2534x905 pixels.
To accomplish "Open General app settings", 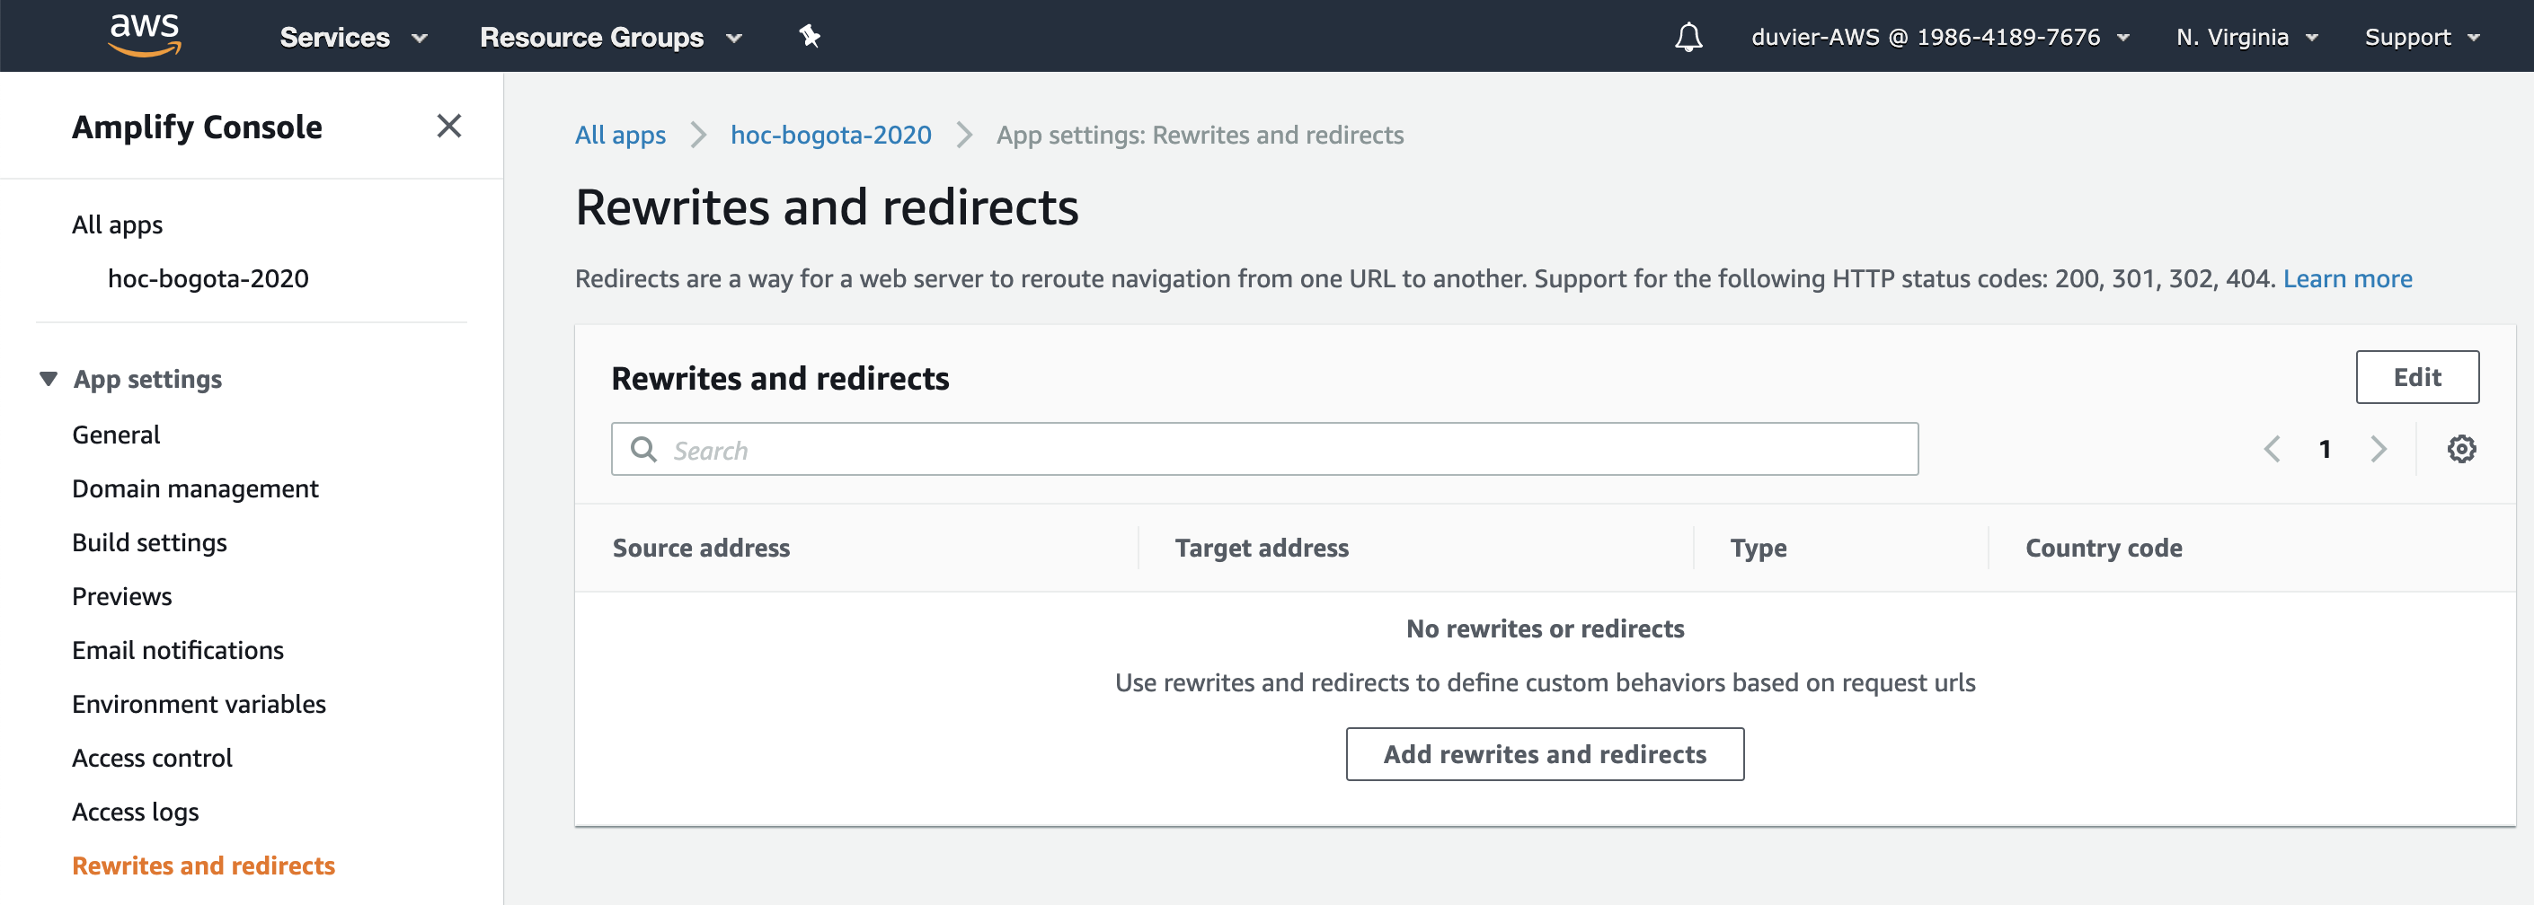I will point(116,435).
